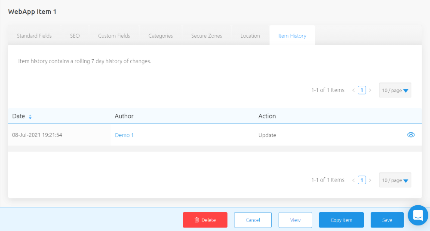This screenshot has height=231, width=430.
Task: Go to previous page in top pagination
Action: click(x=353, y=90)
